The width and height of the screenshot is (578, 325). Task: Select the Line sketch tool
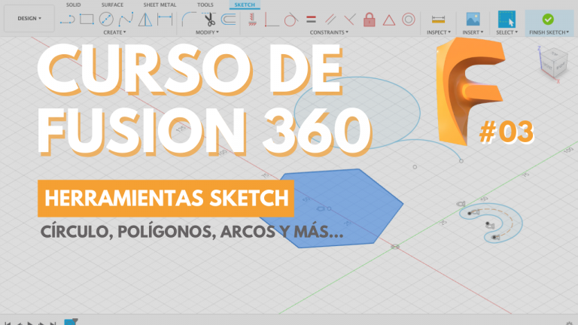tap(67, 20)
